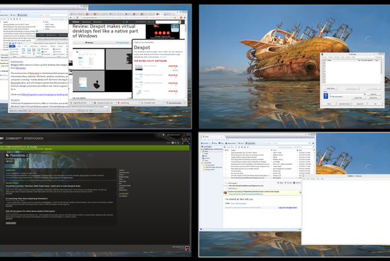Click the browser back arrow icon
Viewport: 390px width, 261px height.
(71, 17)
